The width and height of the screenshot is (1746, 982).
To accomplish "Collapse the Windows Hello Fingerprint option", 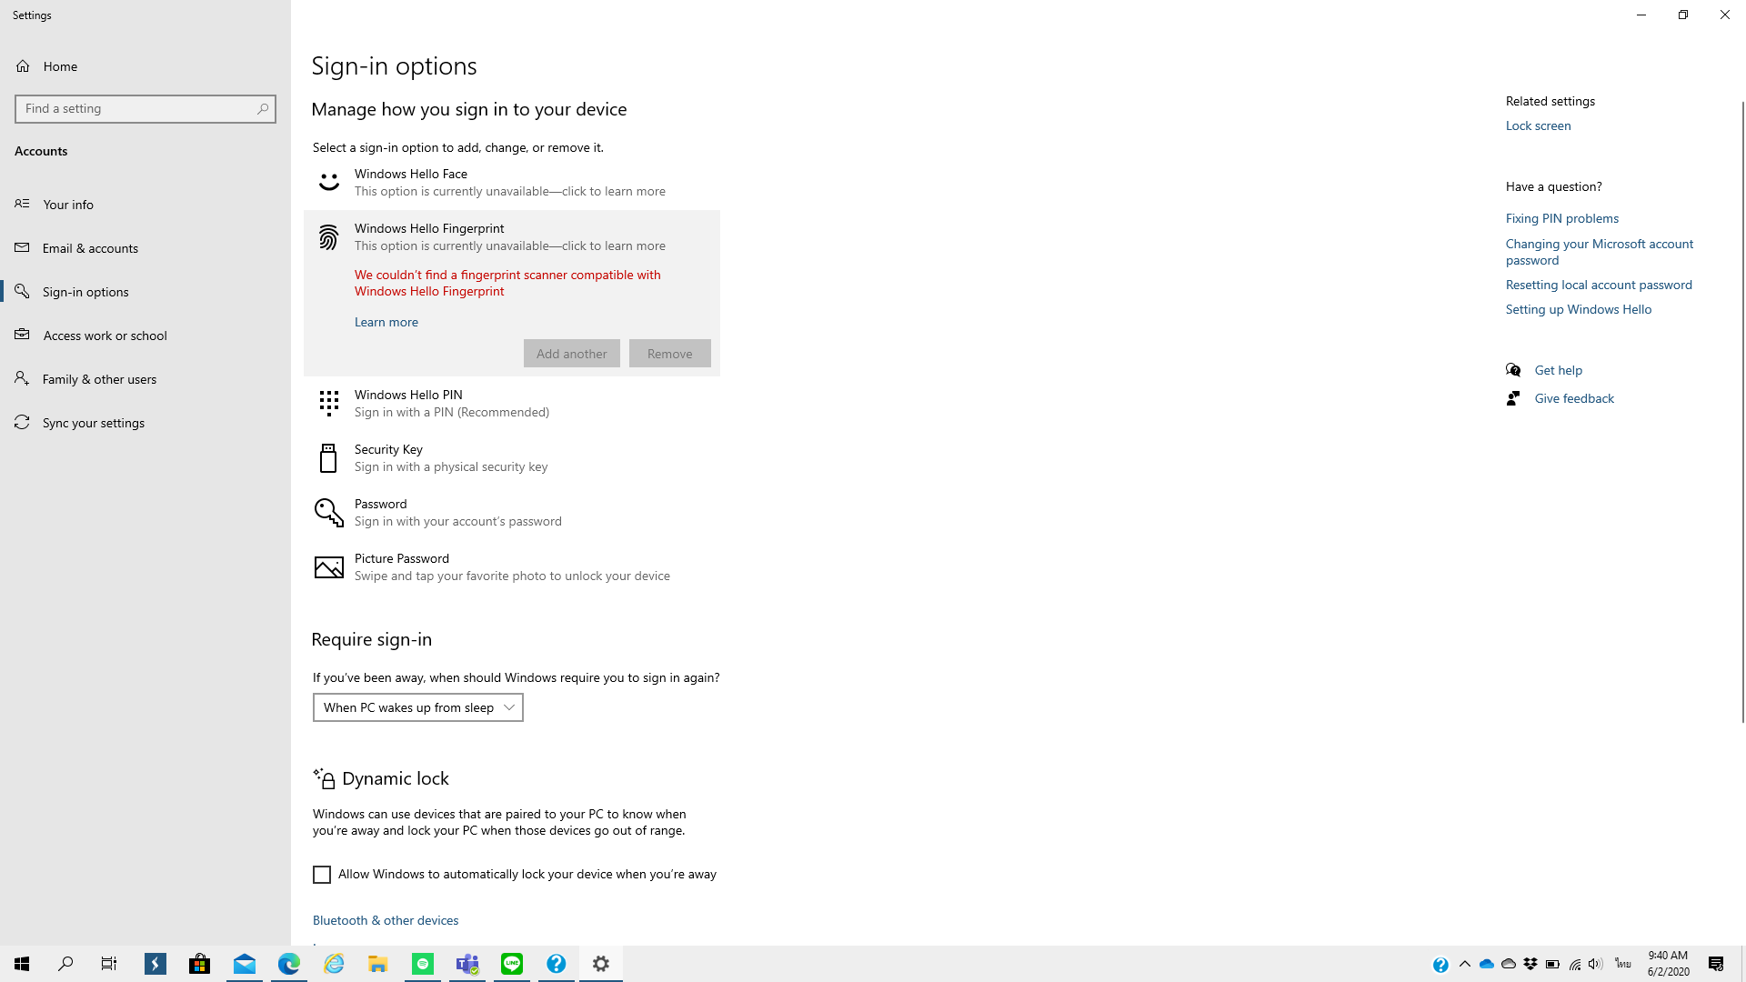I will pyautogui.click(x=512, y=237).
